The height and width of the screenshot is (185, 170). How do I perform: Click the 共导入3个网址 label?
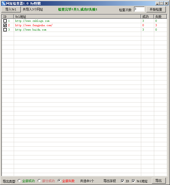[33, 9]
